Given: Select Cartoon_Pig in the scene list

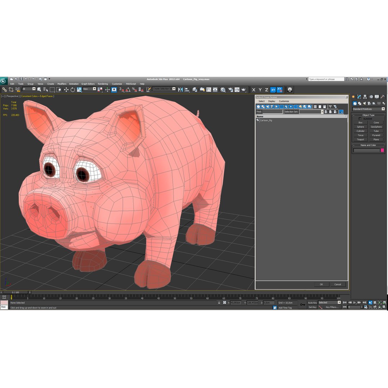Looking at the screenshot, I should (266, 120).
